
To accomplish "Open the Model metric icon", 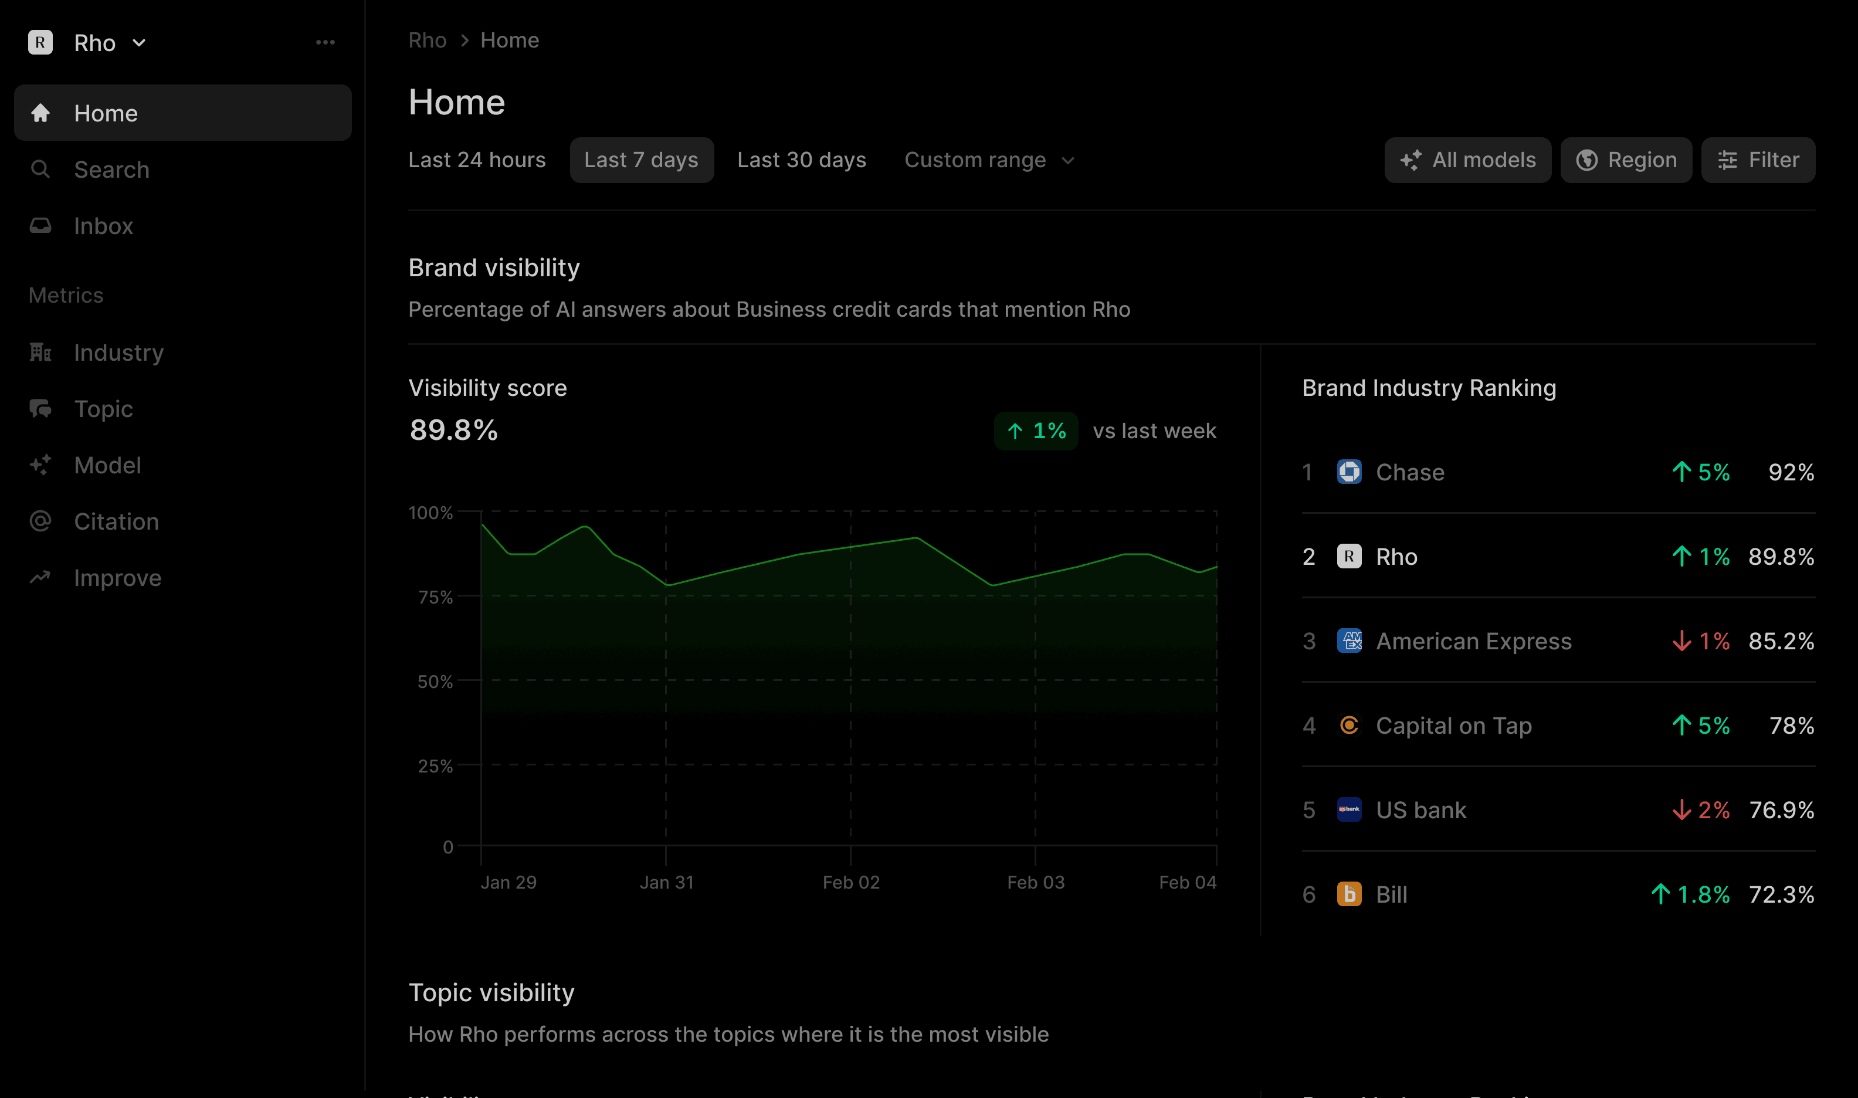I will [x=40, y=465].
